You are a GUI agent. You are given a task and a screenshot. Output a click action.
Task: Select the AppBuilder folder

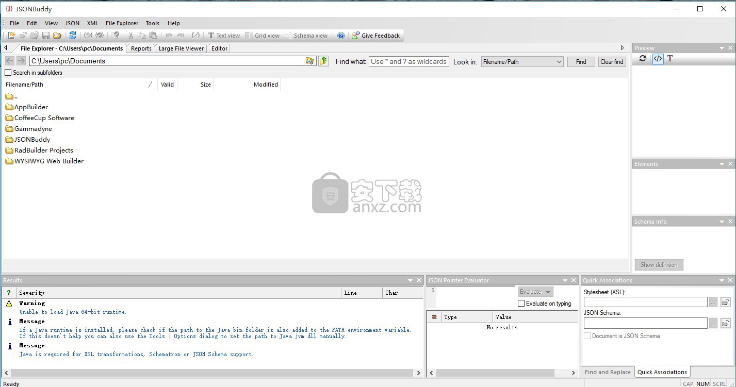(27, 107)
